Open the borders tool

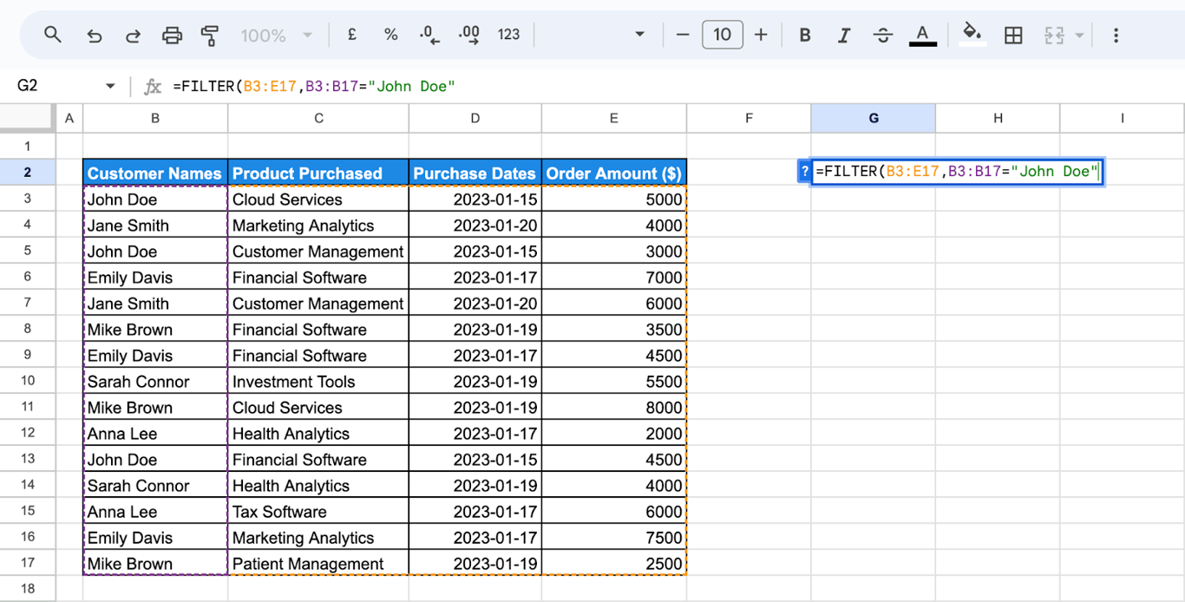1012,36
